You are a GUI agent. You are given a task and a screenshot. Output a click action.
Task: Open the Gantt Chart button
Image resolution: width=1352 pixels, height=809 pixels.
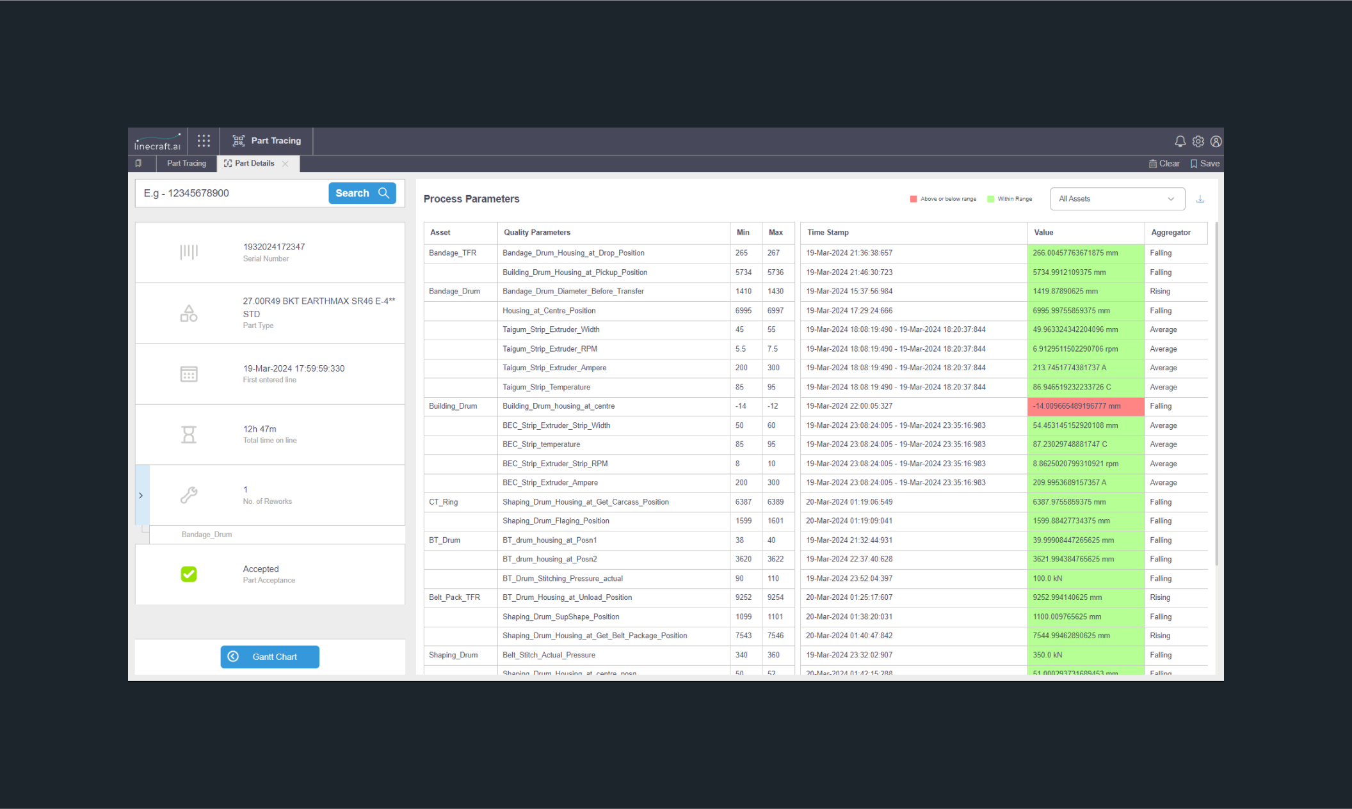270,657
